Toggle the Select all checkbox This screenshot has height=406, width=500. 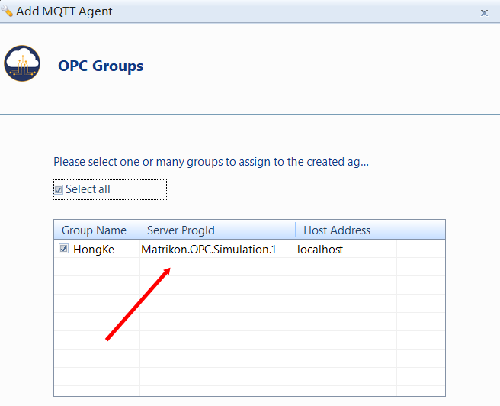59,189
